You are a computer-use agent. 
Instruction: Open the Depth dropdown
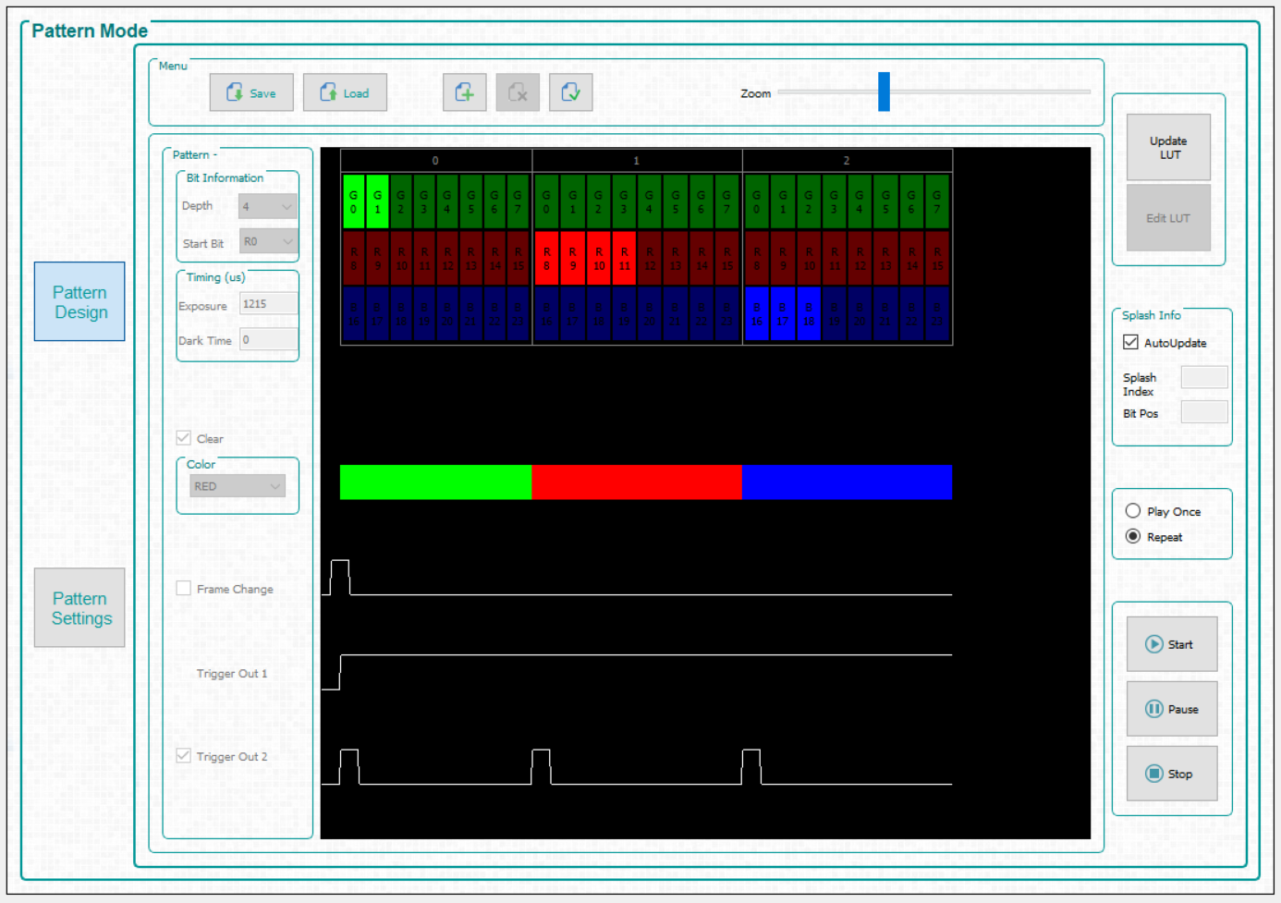tap(267, 206)
